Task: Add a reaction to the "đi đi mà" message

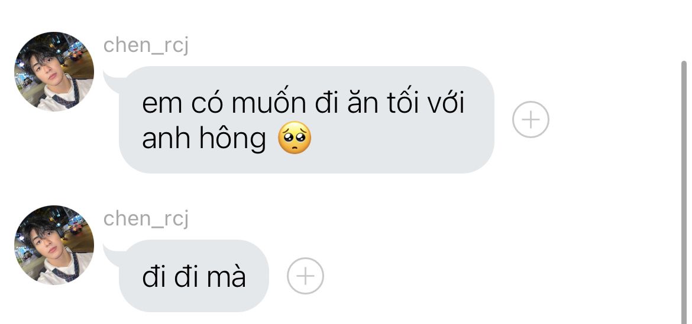Action: click(305, 276)
